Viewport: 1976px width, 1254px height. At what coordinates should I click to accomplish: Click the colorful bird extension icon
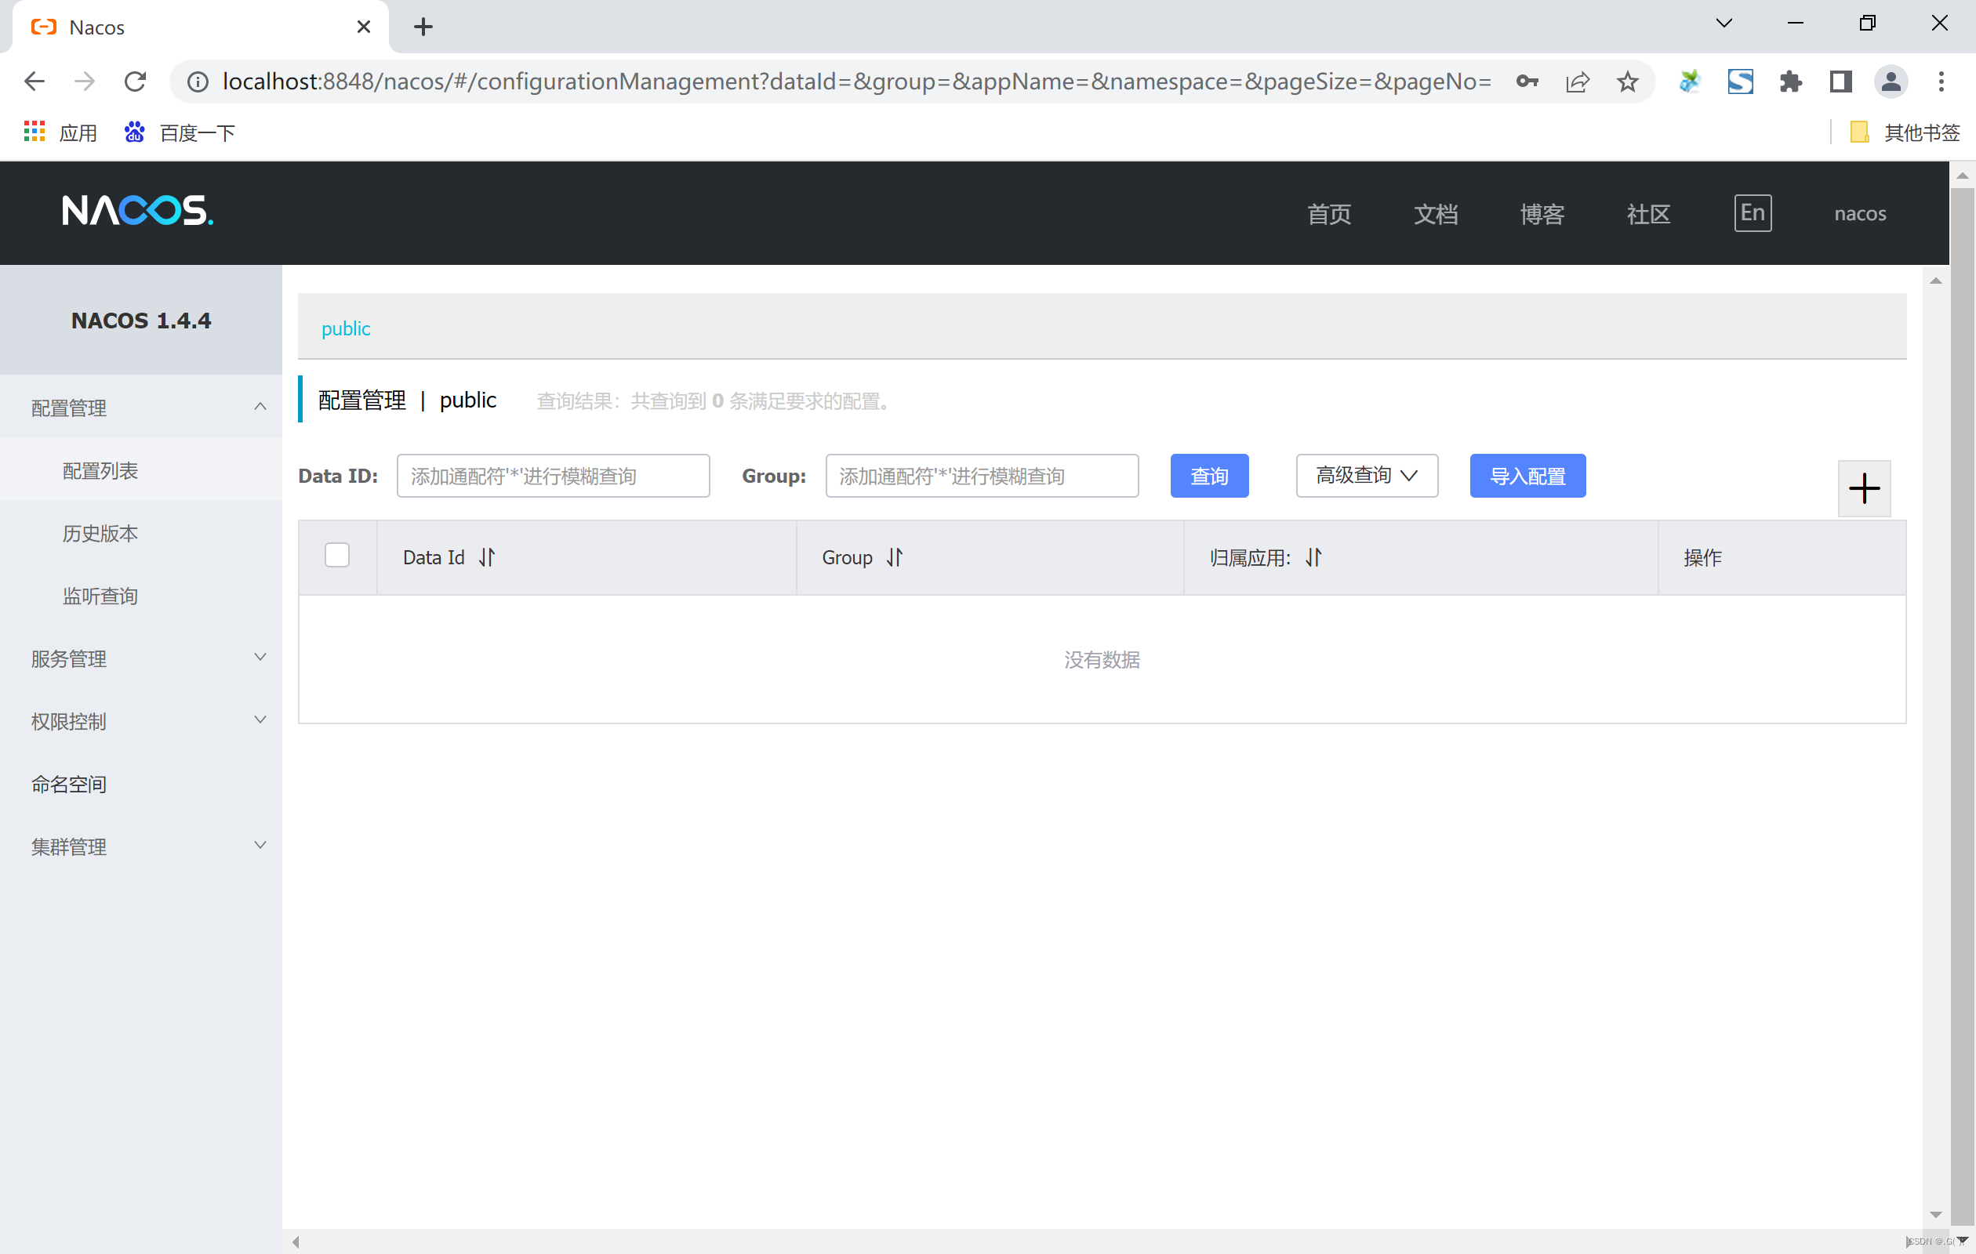[1689, 82]
